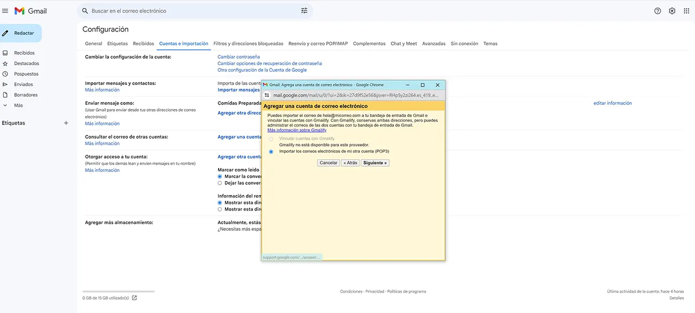Select 'Marcar la conversación' radio option
Viewport: 695px width, 313px height.
(220, 176)
